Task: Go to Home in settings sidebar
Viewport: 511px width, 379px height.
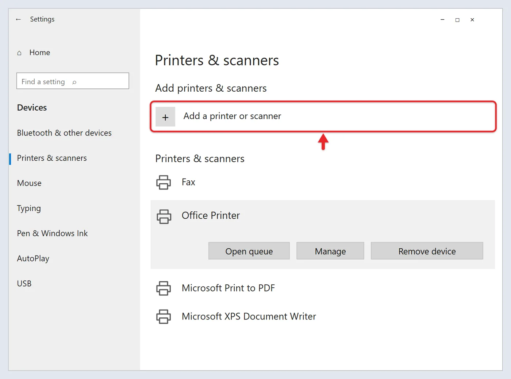Action: [40, 53]
